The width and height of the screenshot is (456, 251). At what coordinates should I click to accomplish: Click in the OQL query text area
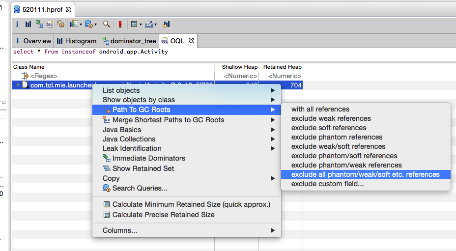click(197, 54)
